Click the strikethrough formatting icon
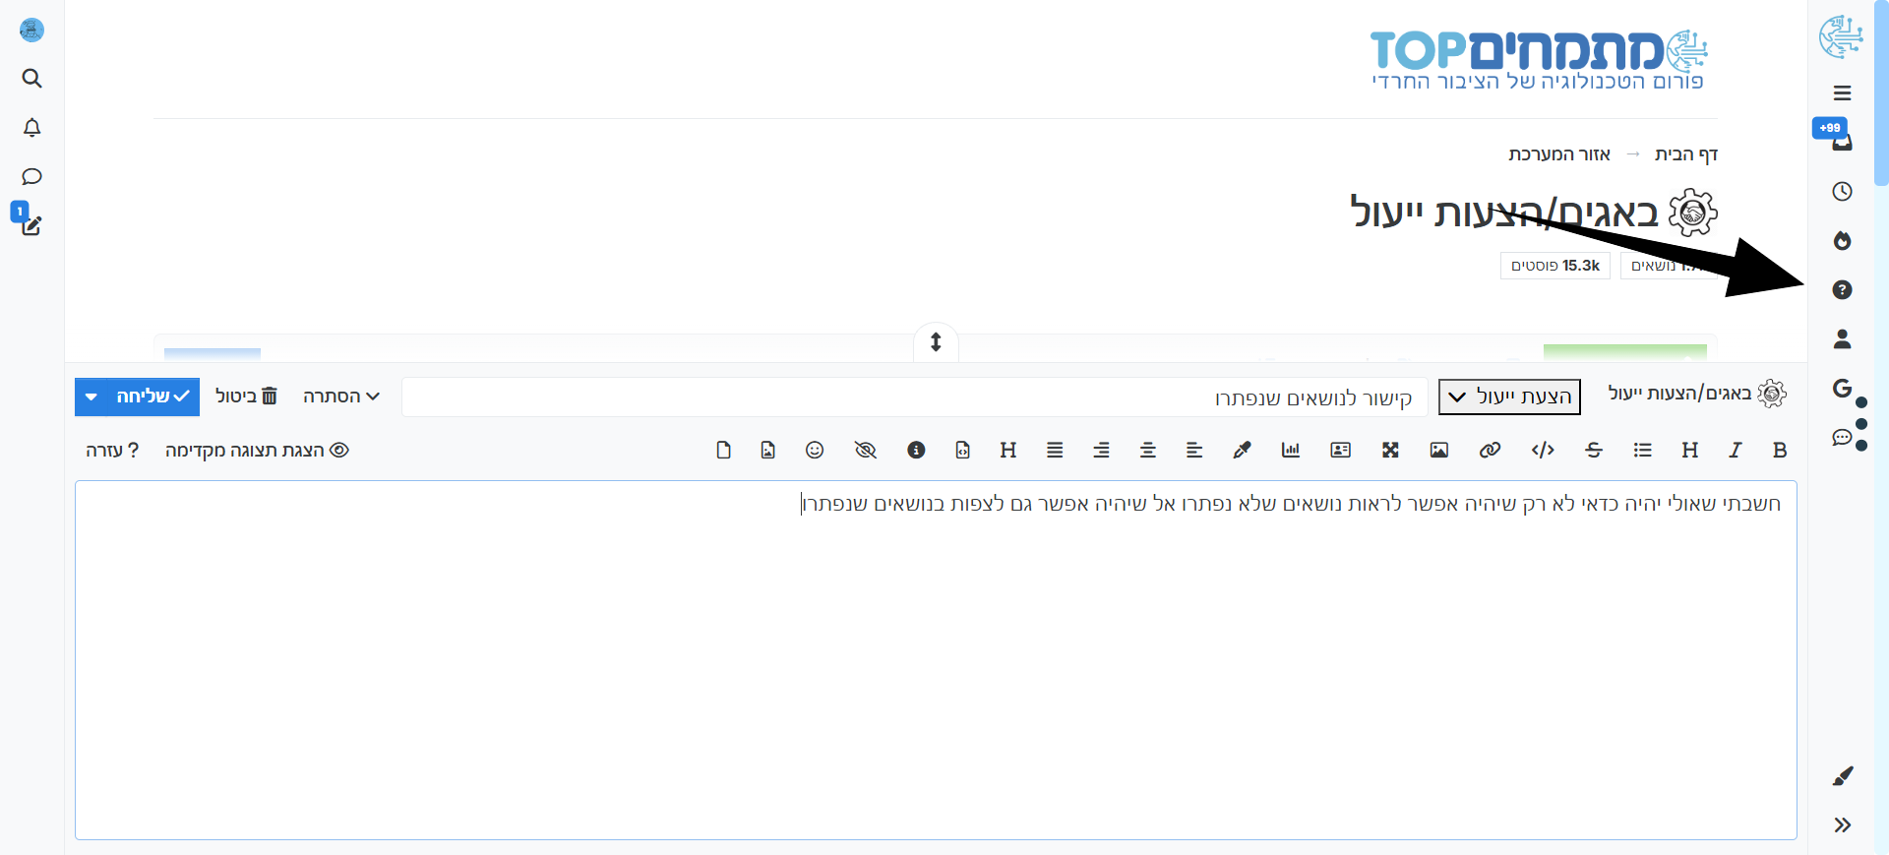Screen dimensions: 1889x855 click(1594, 450)
